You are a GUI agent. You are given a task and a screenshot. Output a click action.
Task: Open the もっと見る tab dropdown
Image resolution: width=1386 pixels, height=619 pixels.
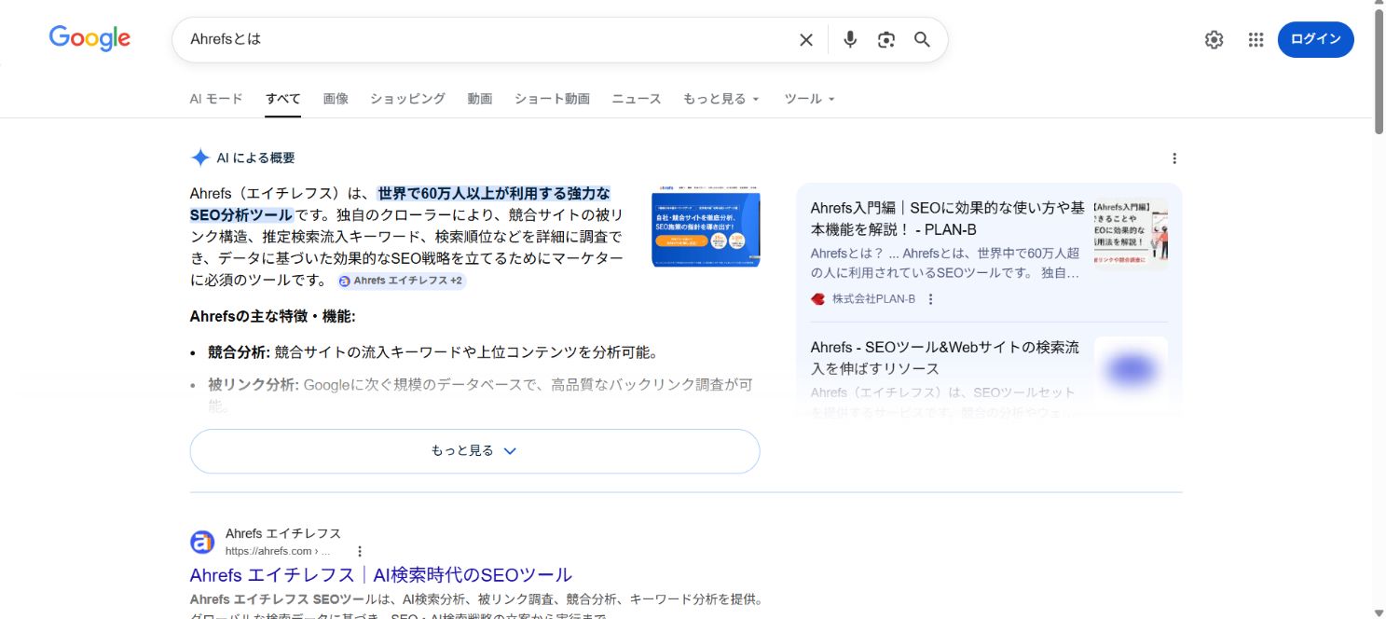[721, 98]
